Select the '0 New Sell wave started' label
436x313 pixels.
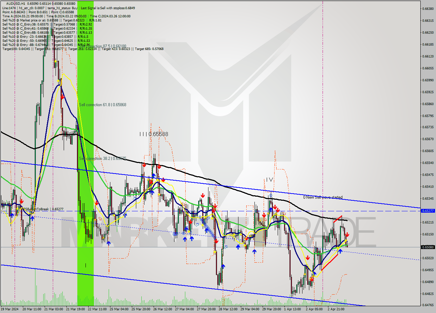click(323, 197)
